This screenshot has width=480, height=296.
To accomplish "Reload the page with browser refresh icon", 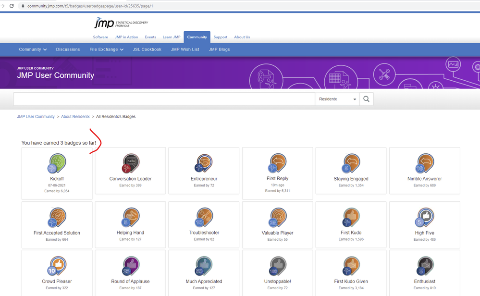I will coord(12,6).
